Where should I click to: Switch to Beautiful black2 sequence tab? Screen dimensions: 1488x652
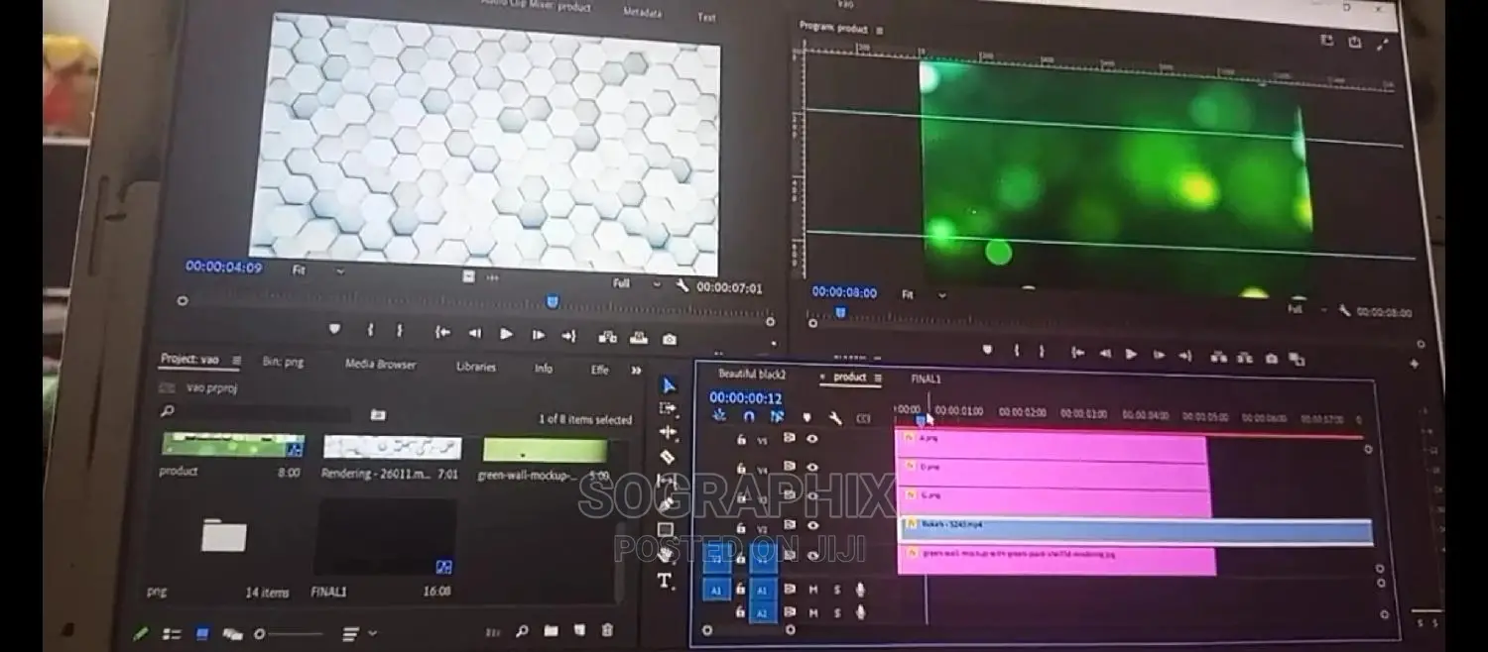pos(752,375)
